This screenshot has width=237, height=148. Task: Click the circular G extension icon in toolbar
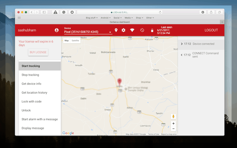(x=64, y=12)
